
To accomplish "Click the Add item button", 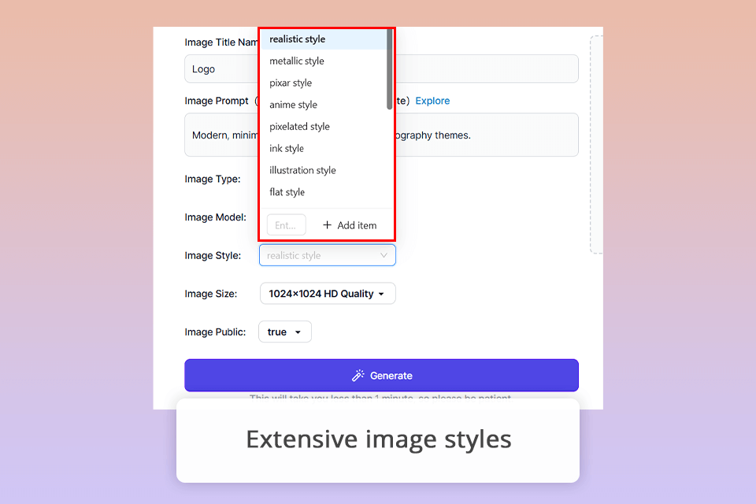I will click(350, 225).
